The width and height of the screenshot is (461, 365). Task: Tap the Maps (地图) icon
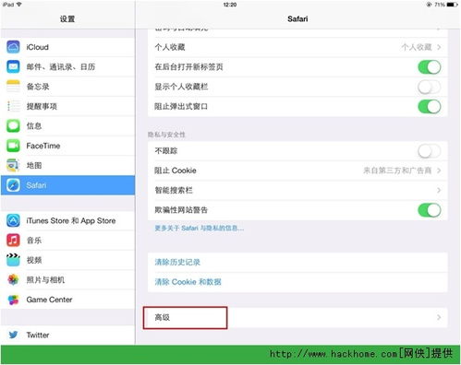click(13, 165)
